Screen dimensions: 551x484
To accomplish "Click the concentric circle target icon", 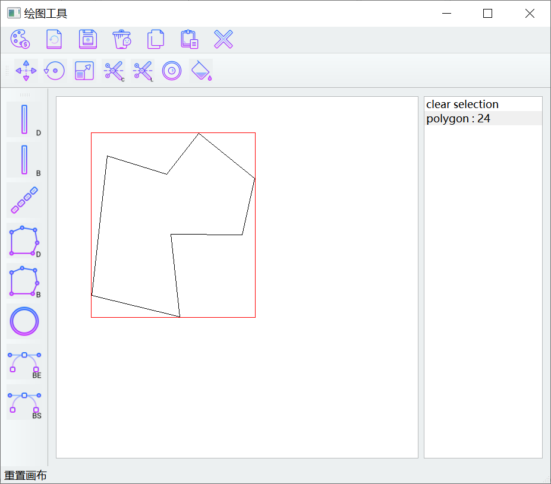I will tap(172, 71).
